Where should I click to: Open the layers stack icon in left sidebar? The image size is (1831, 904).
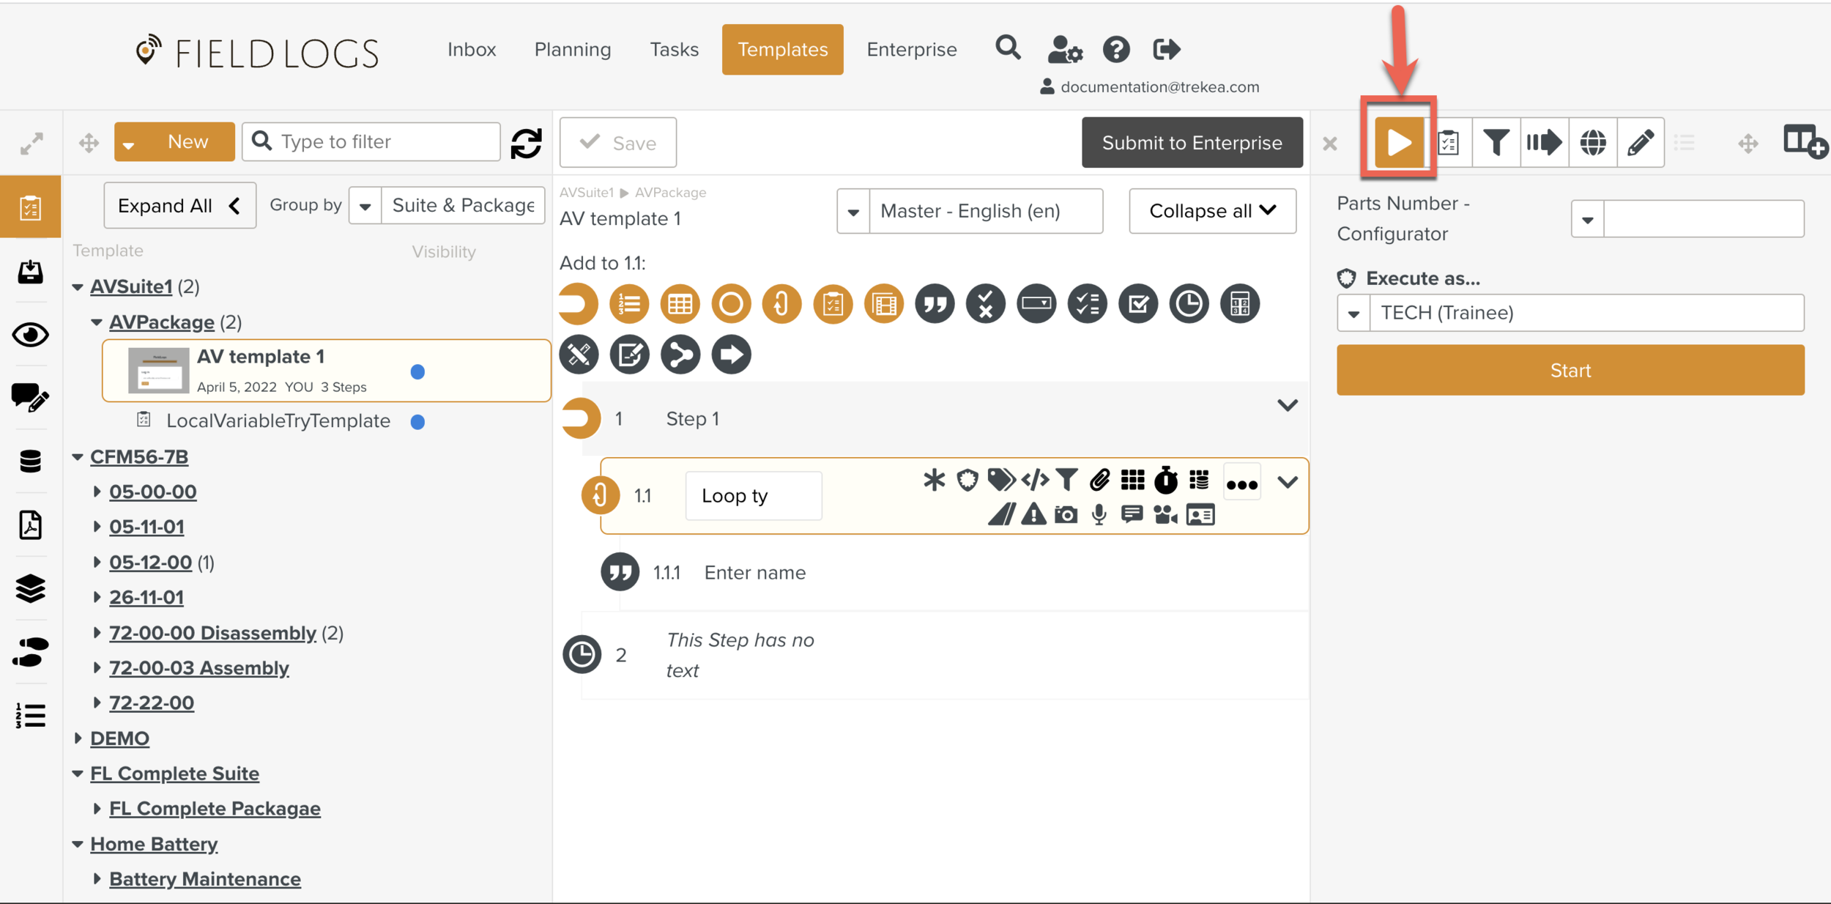(x=30, y=588)
